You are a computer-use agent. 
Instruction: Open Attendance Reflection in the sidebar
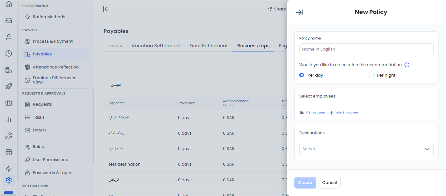point(55,67)
